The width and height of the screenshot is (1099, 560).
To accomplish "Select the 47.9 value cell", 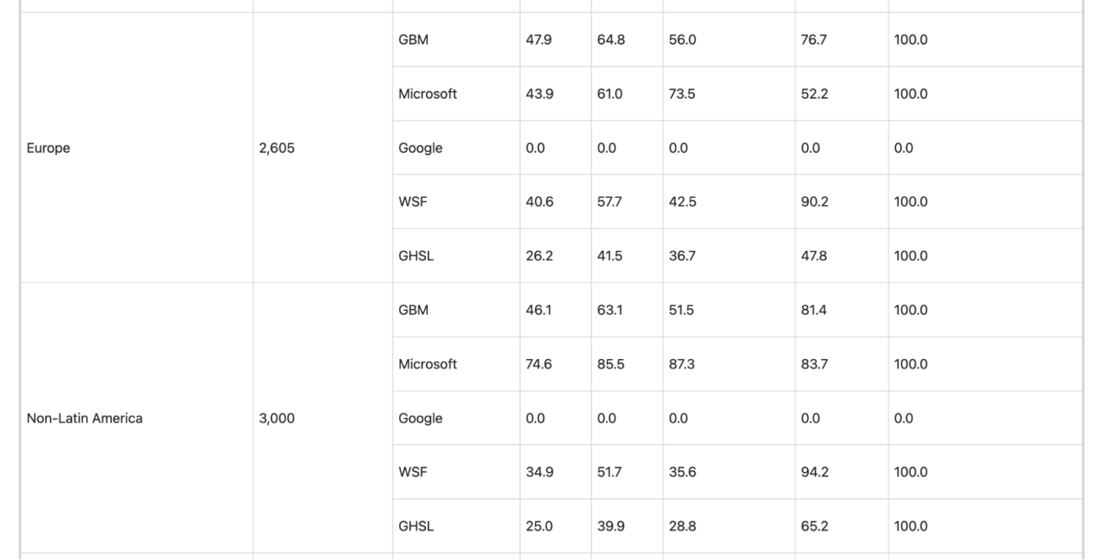I will click(539, 40).
